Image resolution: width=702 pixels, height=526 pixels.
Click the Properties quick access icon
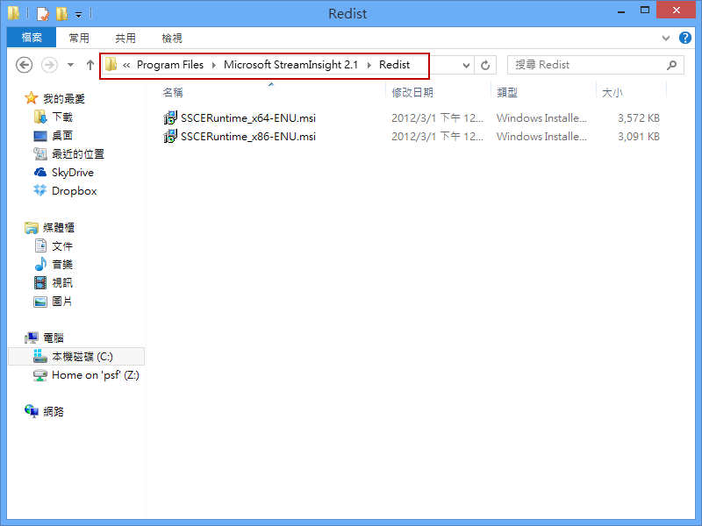(42, 14)
